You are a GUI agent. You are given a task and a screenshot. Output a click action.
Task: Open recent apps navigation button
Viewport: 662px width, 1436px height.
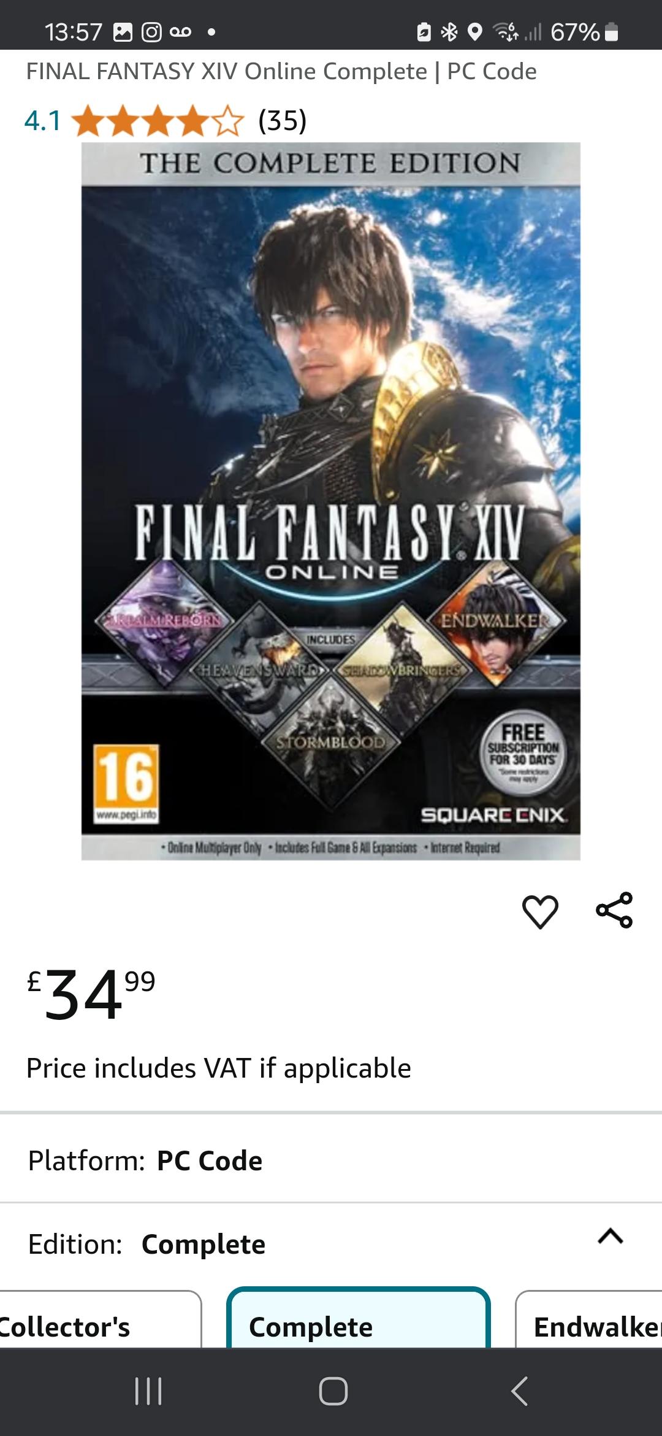click(x=148, y=1391)
